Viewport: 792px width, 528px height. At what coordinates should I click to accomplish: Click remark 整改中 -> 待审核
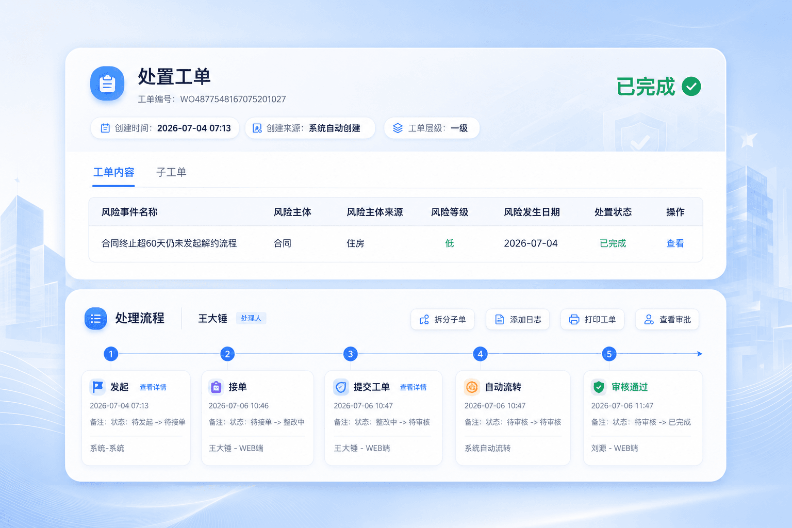(x=403, y=422)
